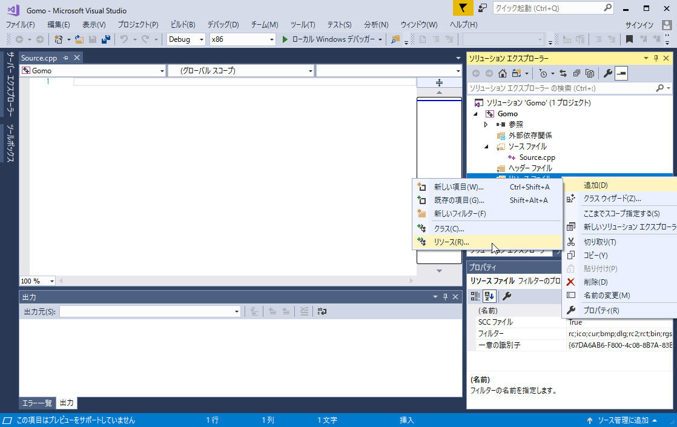Expand the 参照 references node
The width and height of the screenshot is (677, 427).
click(x=486, y=124)
